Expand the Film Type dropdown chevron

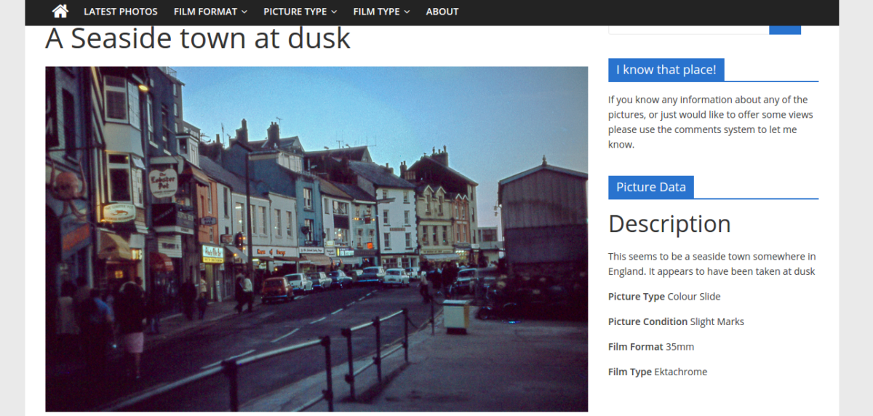(x=407, y=12)
